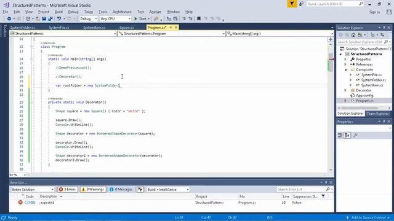Click the Sign in link

point(374,12)
